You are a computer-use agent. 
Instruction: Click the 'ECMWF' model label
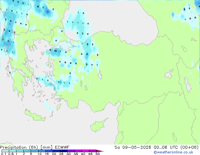pos(62,147)
